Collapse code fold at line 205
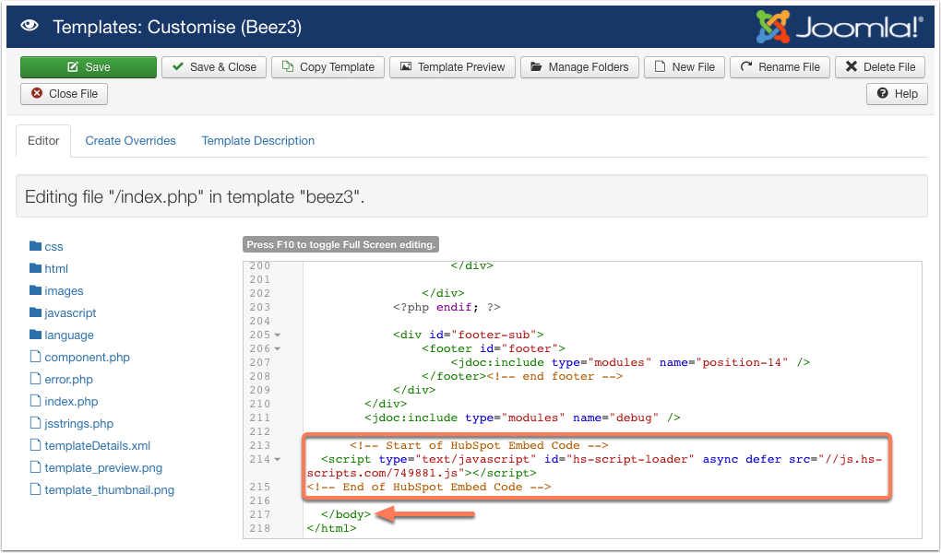This screenshot has width=941, height=553. 278,335
